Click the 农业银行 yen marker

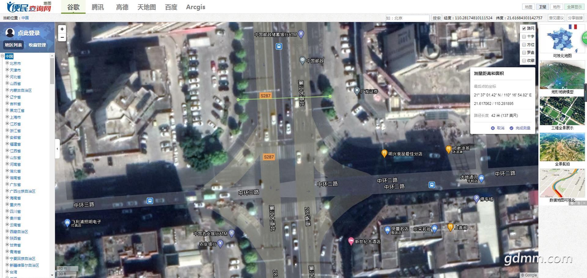click(x=220, y=243)
